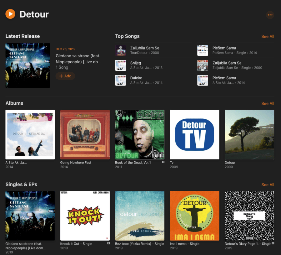See All albums
Image resolution: width=281 pixels, height=255 pixels.
[268, 103]
